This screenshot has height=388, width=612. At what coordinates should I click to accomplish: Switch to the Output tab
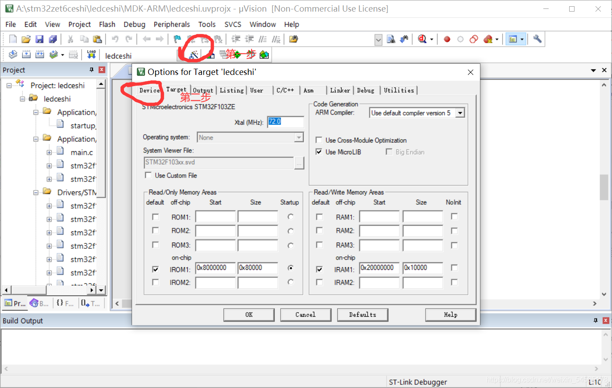(x=203, y=90)
